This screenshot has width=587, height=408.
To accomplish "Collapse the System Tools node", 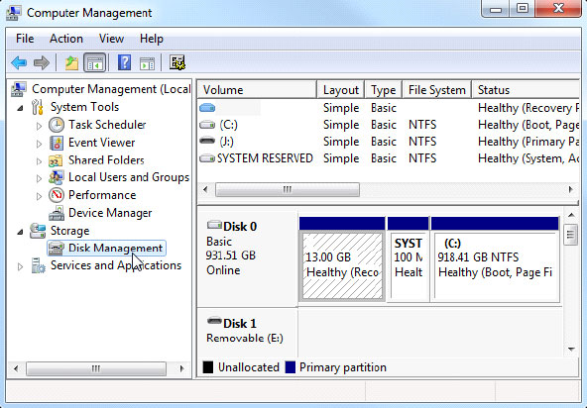I will coord(20,108).
